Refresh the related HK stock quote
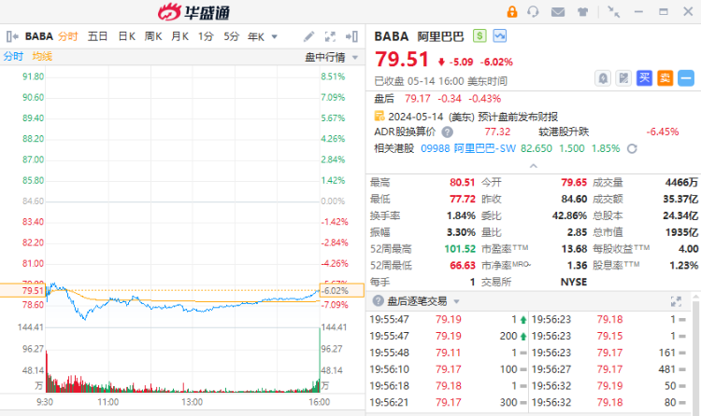The width and height of the screenshot is (701, 416). click(632, 148)
